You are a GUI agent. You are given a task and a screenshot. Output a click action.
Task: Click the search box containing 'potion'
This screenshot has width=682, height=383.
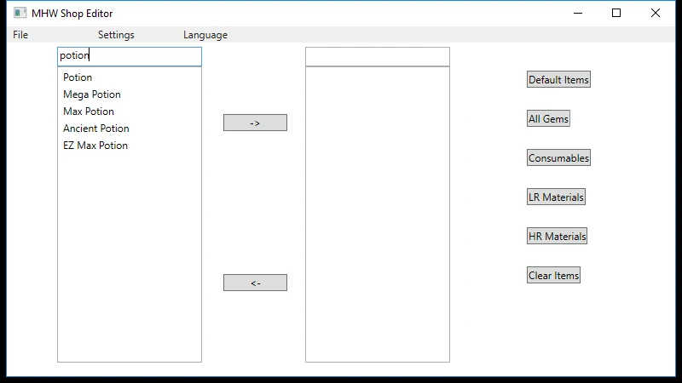pos(130,56)
